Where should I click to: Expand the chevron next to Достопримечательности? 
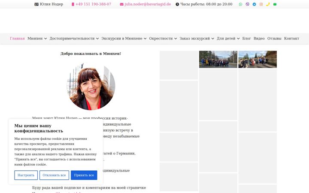97,39
